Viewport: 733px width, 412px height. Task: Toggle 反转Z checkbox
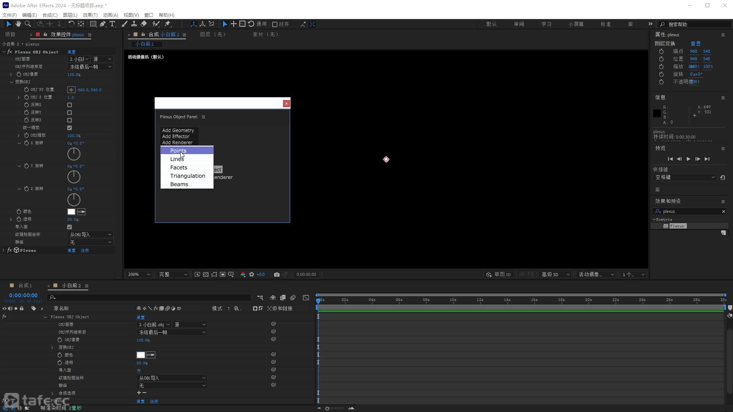tap(69, 120)
